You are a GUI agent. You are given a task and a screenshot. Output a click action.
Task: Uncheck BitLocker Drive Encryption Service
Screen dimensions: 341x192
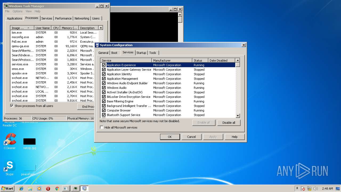click(x=104, y=97)
